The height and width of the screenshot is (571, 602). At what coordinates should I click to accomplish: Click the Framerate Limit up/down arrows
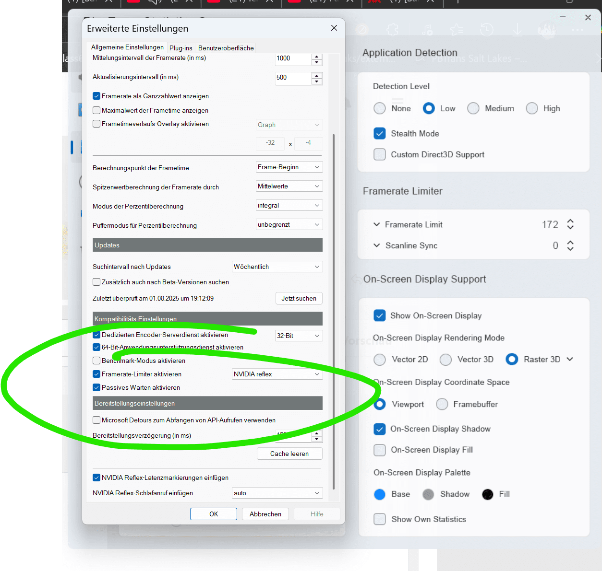(570, 224)
